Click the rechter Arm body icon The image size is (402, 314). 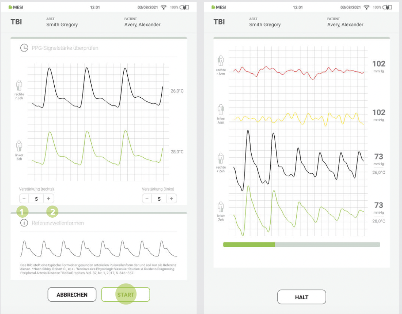[221, 61]
